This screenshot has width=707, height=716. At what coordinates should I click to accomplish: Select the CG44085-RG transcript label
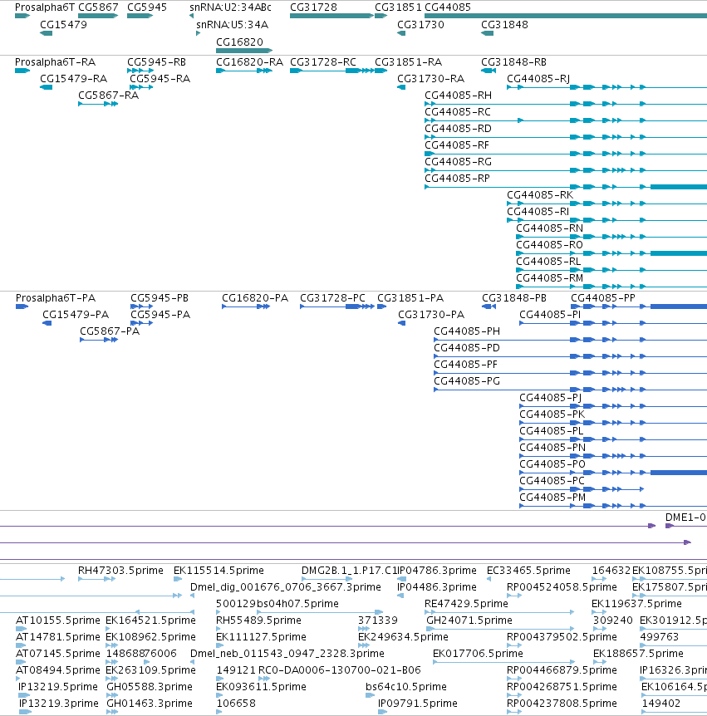[458, 162]
